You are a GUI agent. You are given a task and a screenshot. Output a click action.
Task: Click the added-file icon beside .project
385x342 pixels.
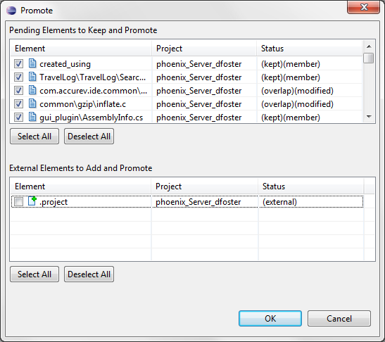pyautogui.click(x=32, y=201)
